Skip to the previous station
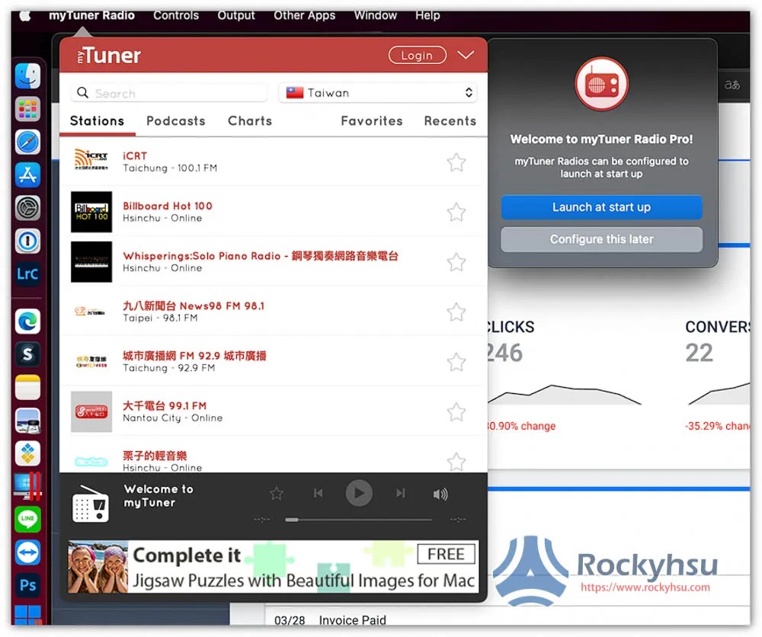The width and height of the screenshot is (762, 637). (x=319, y=493)
